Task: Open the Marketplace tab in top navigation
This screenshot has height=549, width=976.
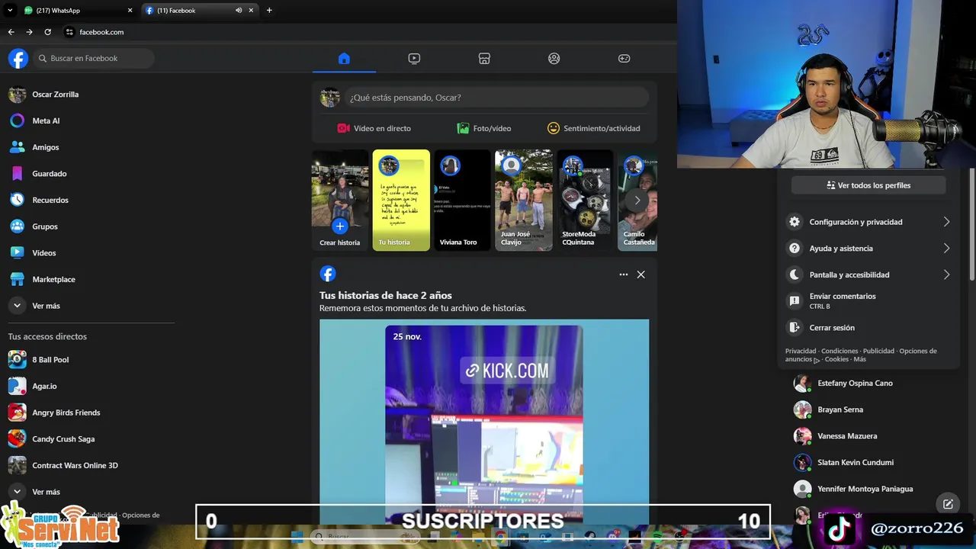Action: pyautogui.click(x=484, y=59)
